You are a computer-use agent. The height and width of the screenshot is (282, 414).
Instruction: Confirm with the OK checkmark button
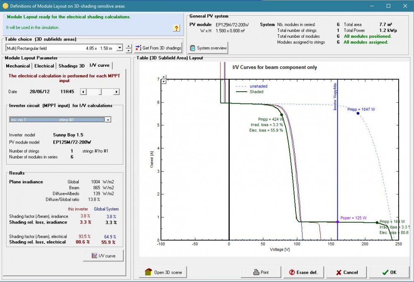(389, 272)
